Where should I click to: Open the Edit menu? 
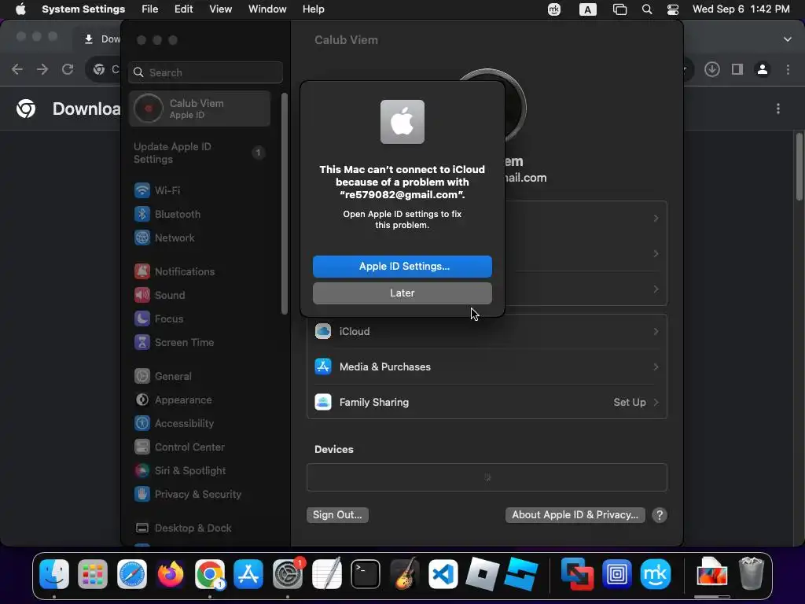pyautogui.click(x=183, y=9)
